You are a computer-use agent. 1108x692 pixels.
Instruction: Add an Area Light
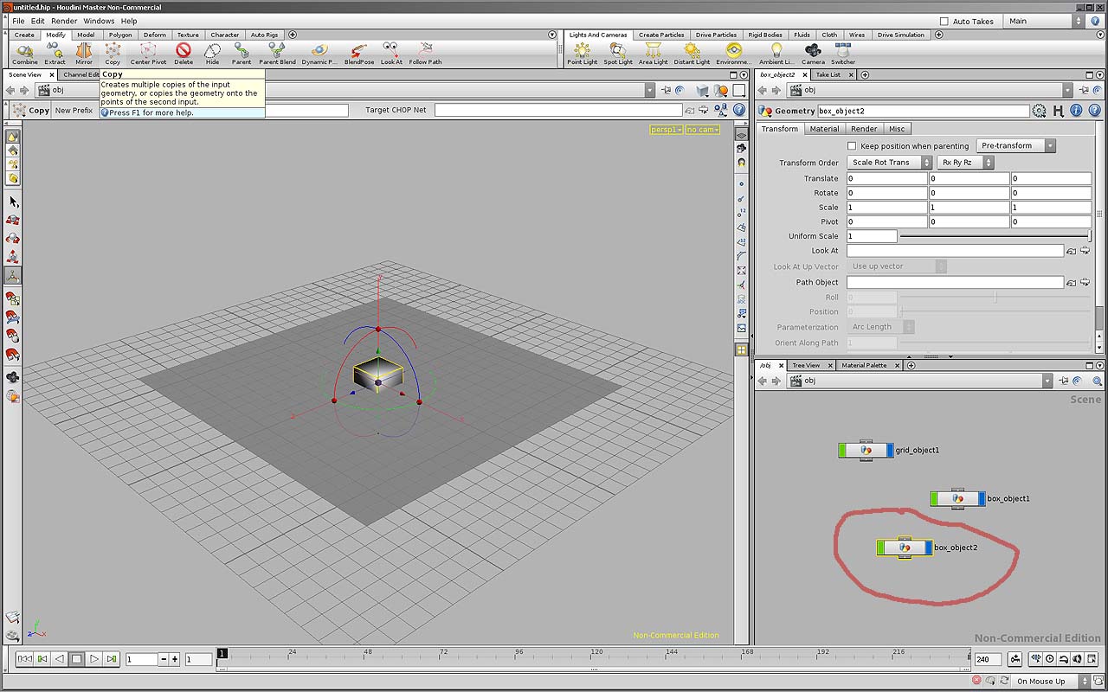click(654, 54)
